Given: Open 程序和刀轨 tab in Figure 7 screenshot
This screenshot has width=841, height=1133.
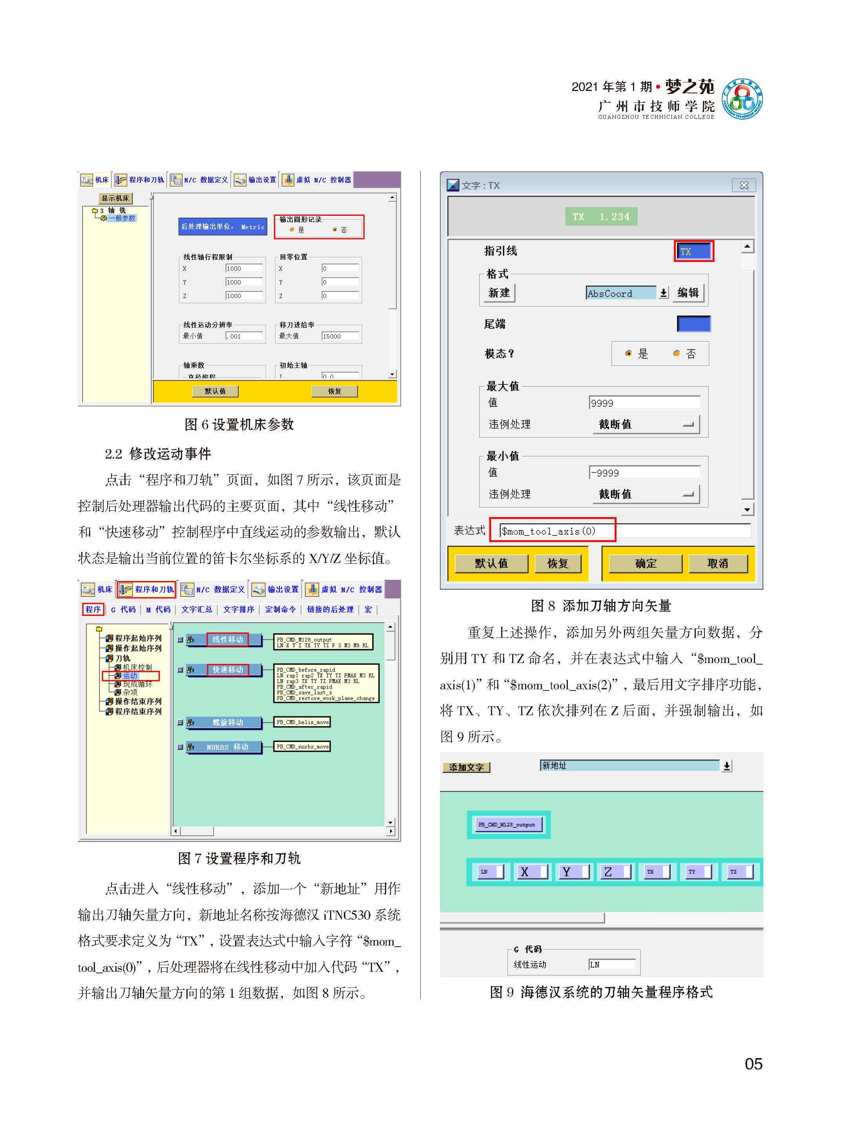Looking at the screenshot, I should pyautogui.click(x=147, y=589).
